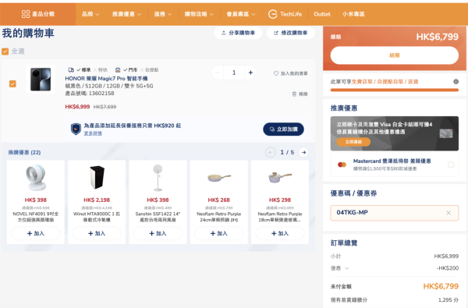Add Winot MTA9000C air cooler to cart
The width and height of the screenshot is (468, 308).
coord(97,233)
